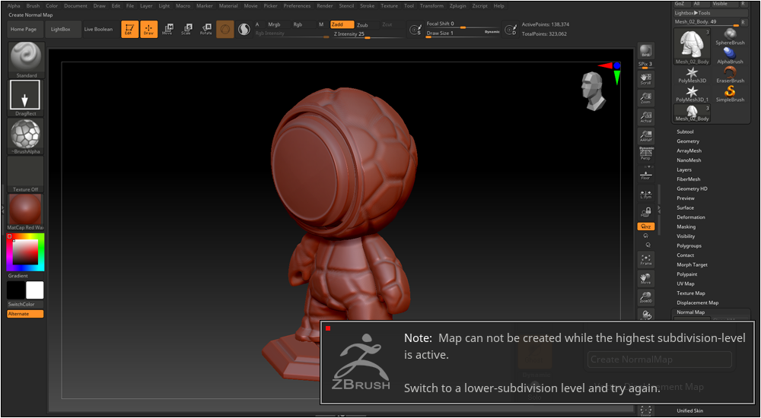
Task: Select the SimpleBrush tool
Action: pos(730,93)
